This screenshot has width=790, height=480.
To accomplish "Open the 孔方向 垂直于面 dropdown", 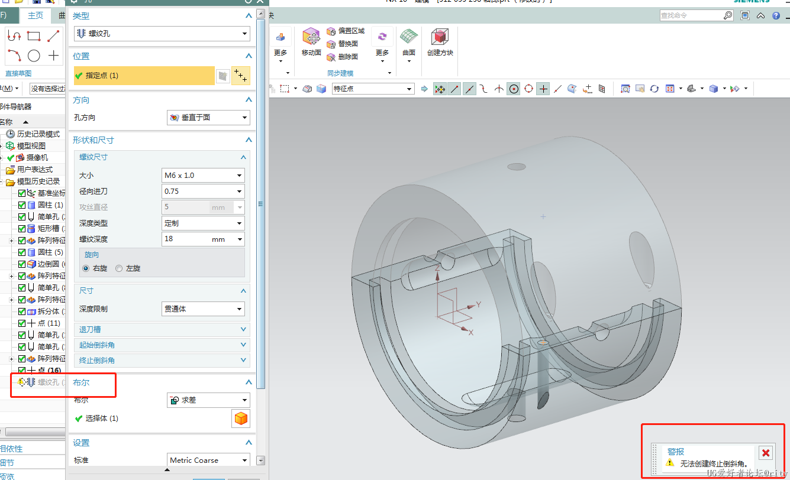I will (x=208, y=118).
